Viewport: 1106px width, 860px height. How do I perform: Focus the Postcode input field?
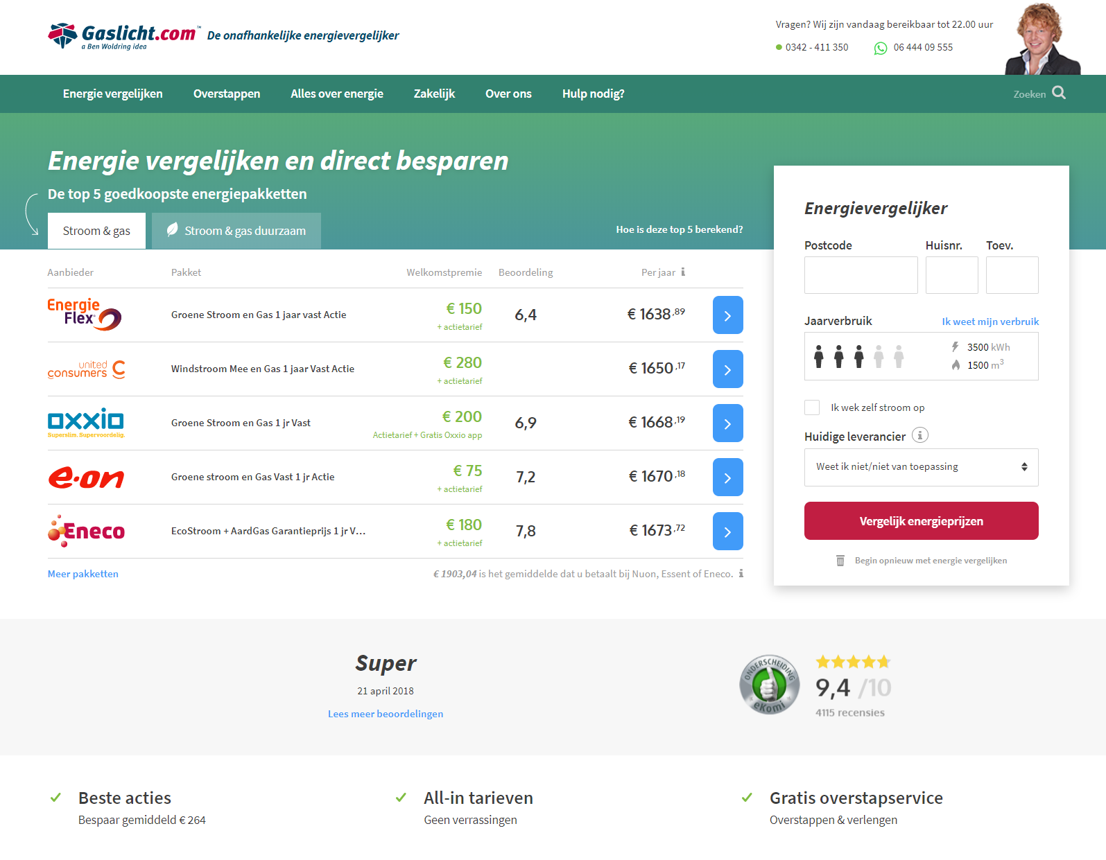861,275
